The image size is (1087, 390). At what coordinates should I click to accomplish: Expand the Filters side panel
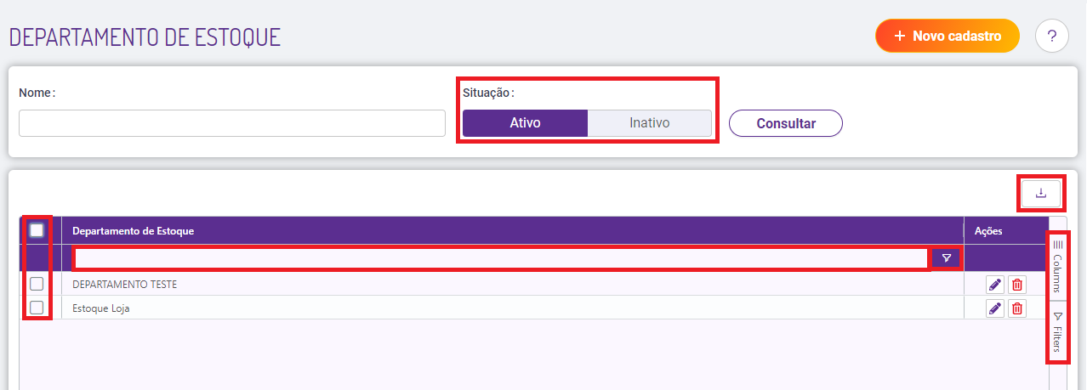click(x=1057, y=332)
